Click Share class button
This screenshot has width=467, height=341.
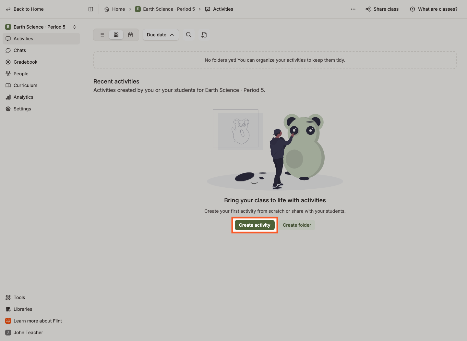coord(382,9)
